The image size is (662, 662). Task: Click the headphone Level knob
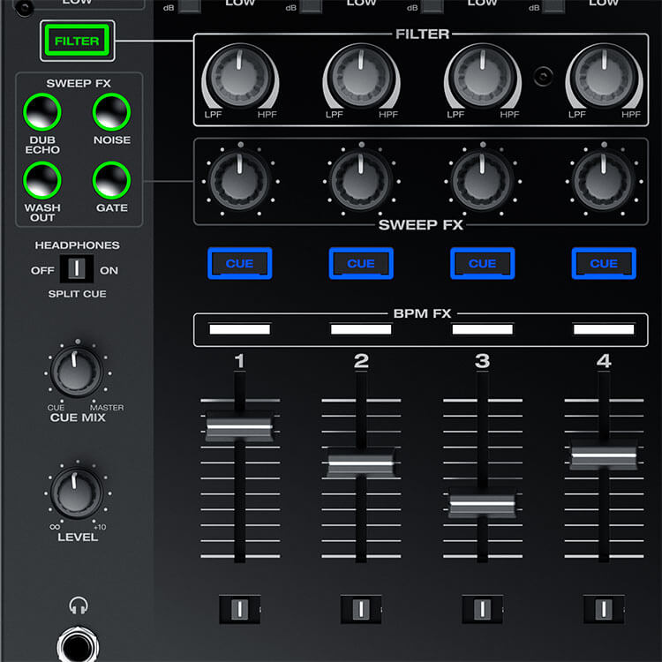click(77, 493)
